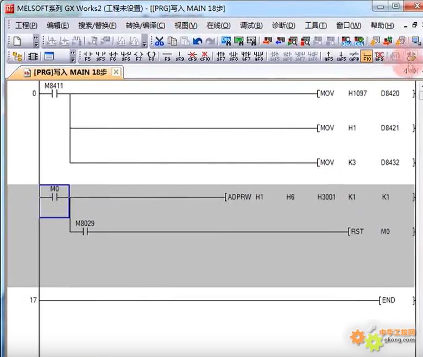Expand overflow chevron before the F5 contact icon
The image size is (423, 357).
(73, 56)
